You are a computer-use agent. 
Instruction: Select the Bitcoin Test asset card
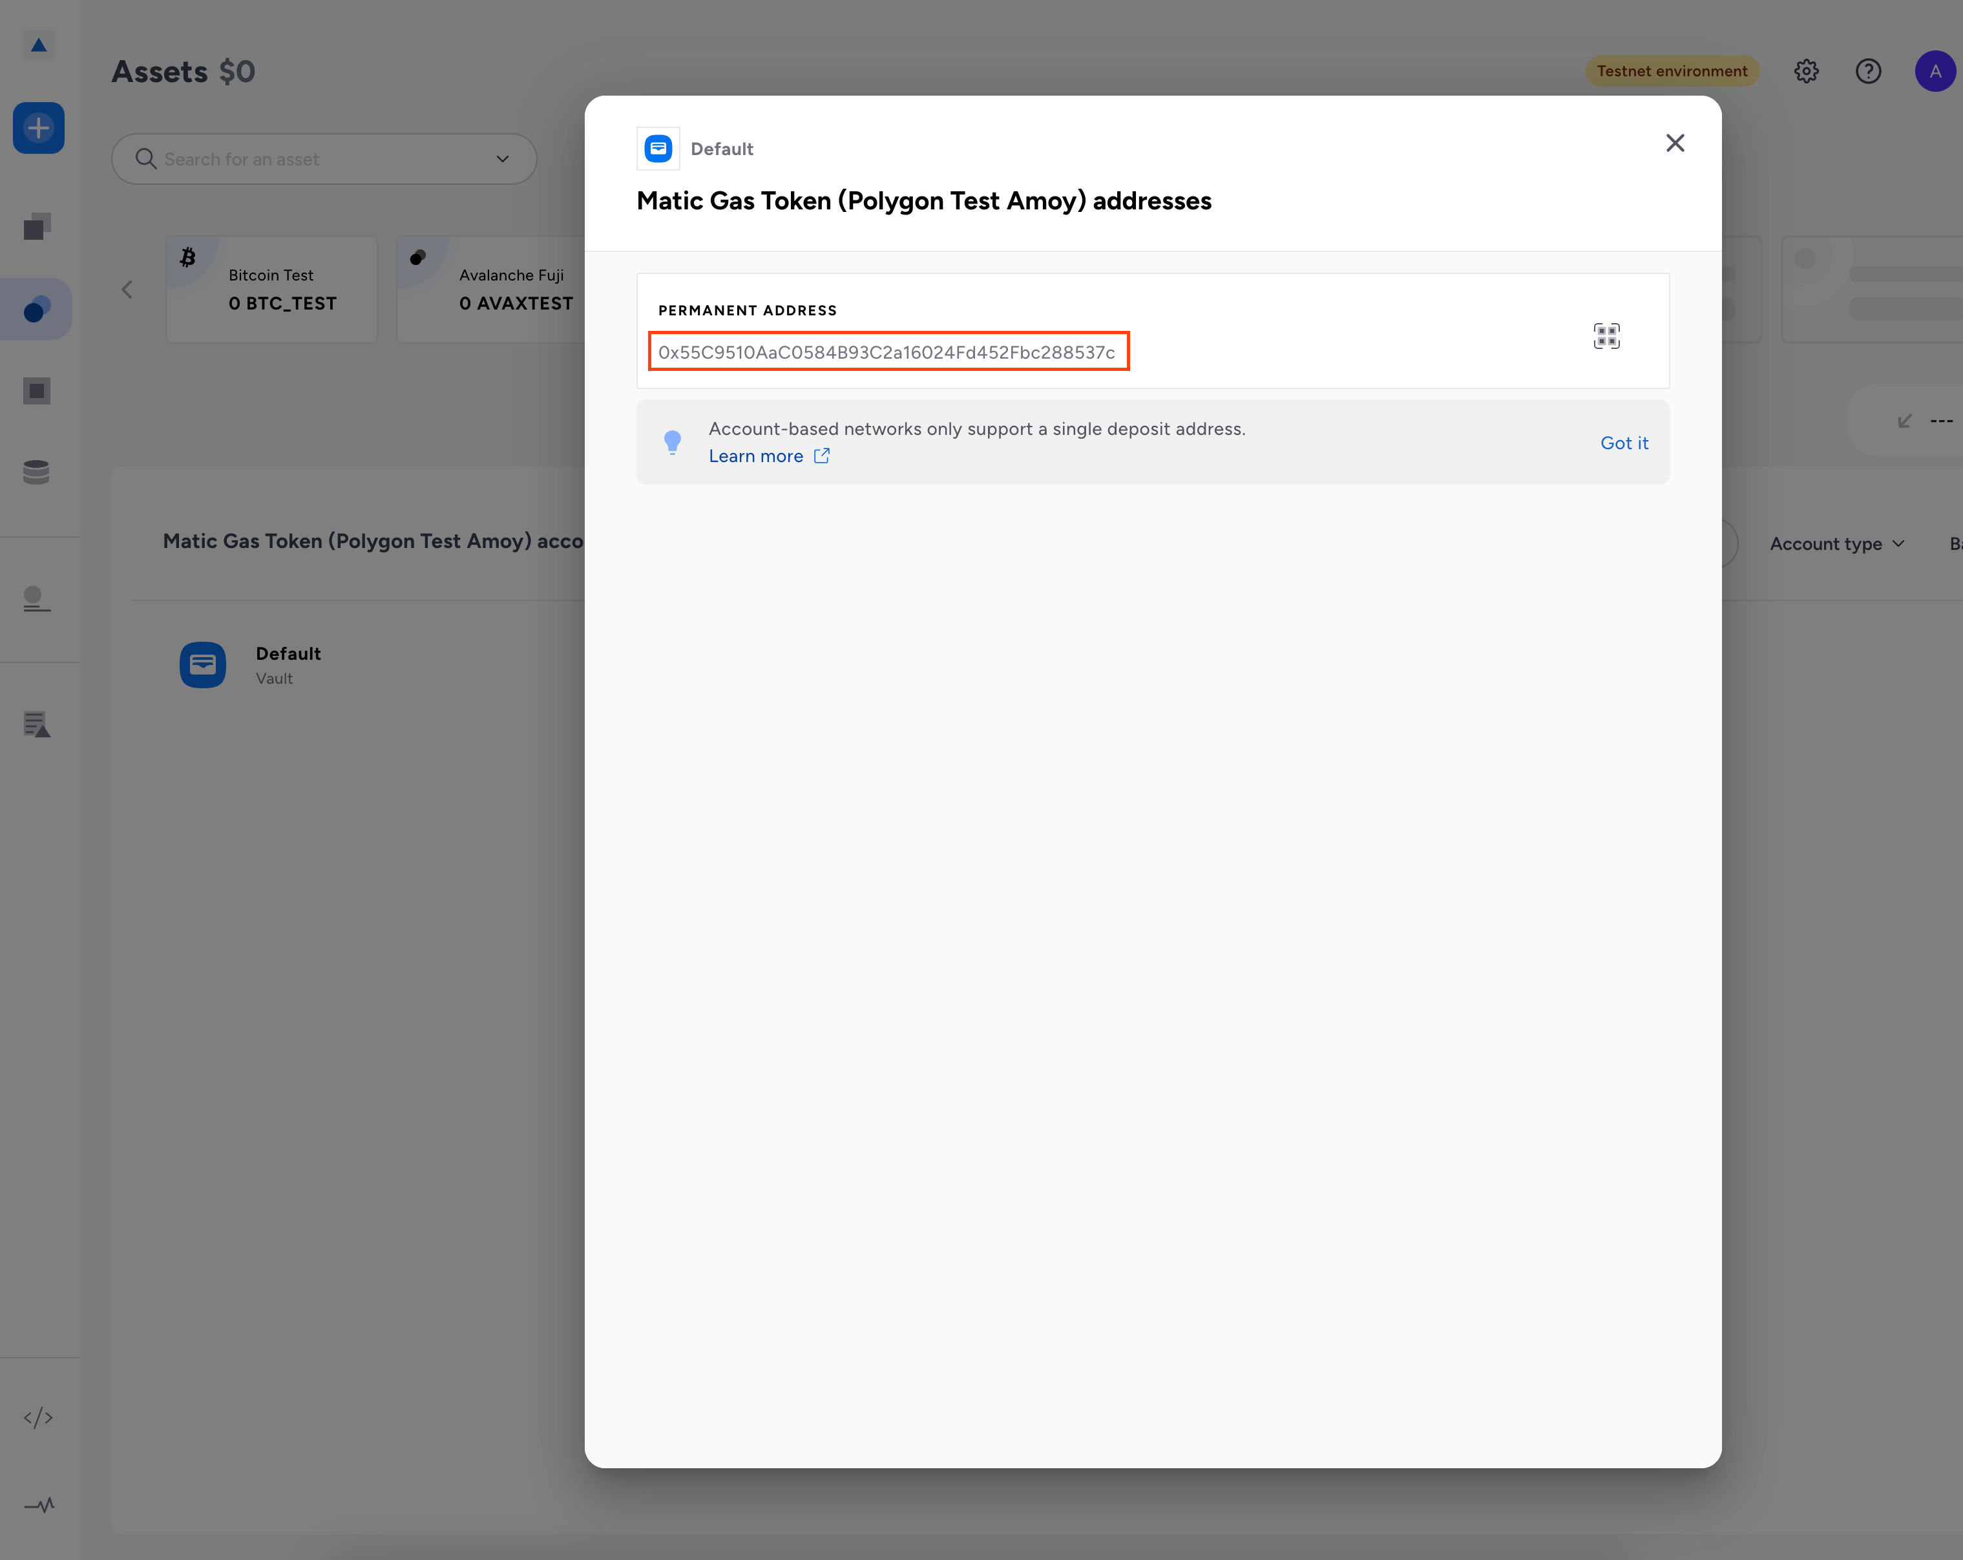[x=271, y=289]
